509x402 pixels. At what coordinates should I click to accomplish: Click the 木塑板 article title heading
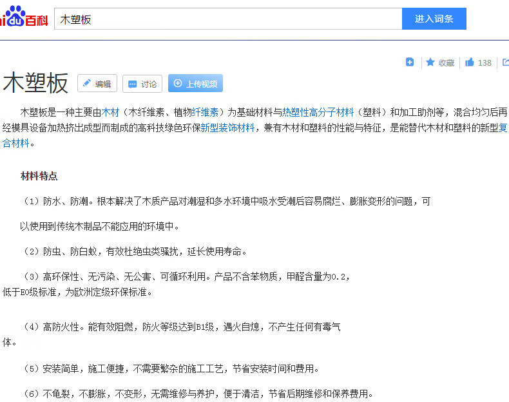tap(35, 82)
